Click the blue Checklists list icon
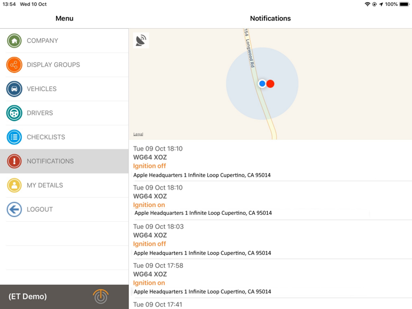412x309 pixels. pos(14,137)
